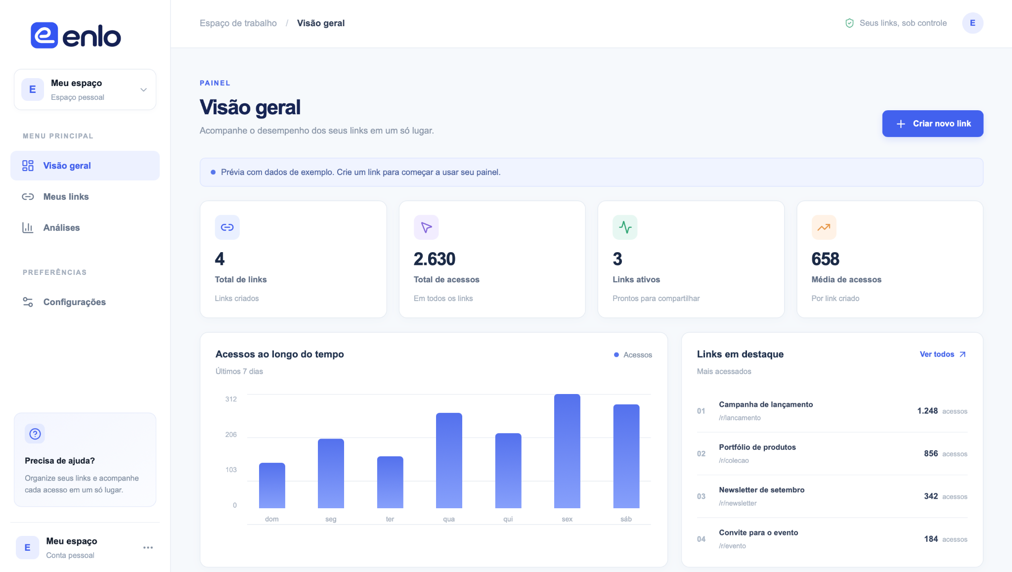Open the account three-dots menu
This screenshot has width=1012, height=572.
148,548
